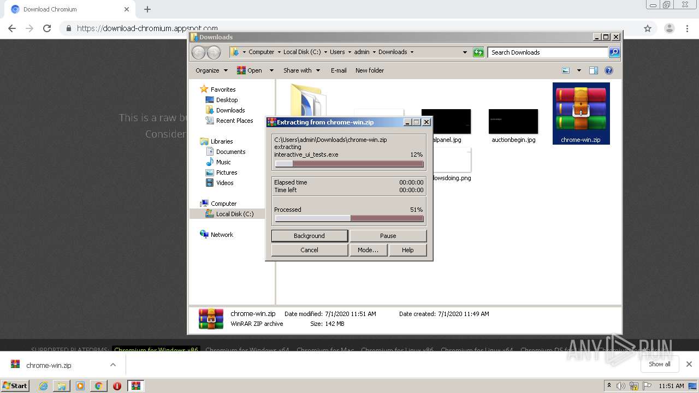Open Internet Explorer from the taskbar
Viewport: 699px width, 393px height.
pyautogui.click(x=43, y=386)
